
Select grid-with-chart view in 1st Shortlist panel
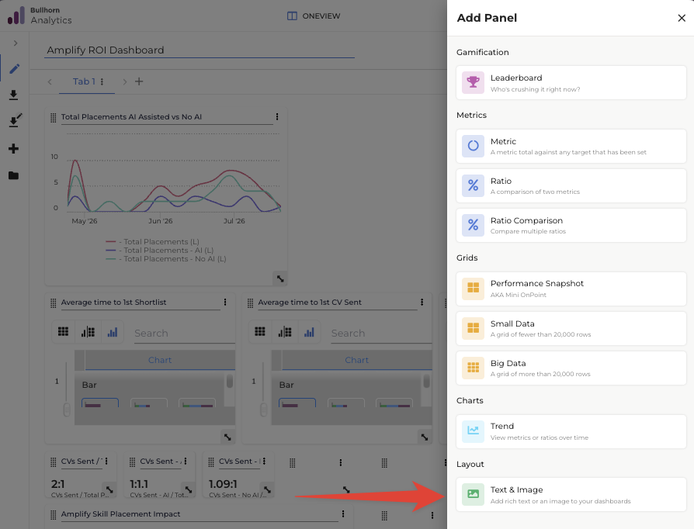point(88,332)
